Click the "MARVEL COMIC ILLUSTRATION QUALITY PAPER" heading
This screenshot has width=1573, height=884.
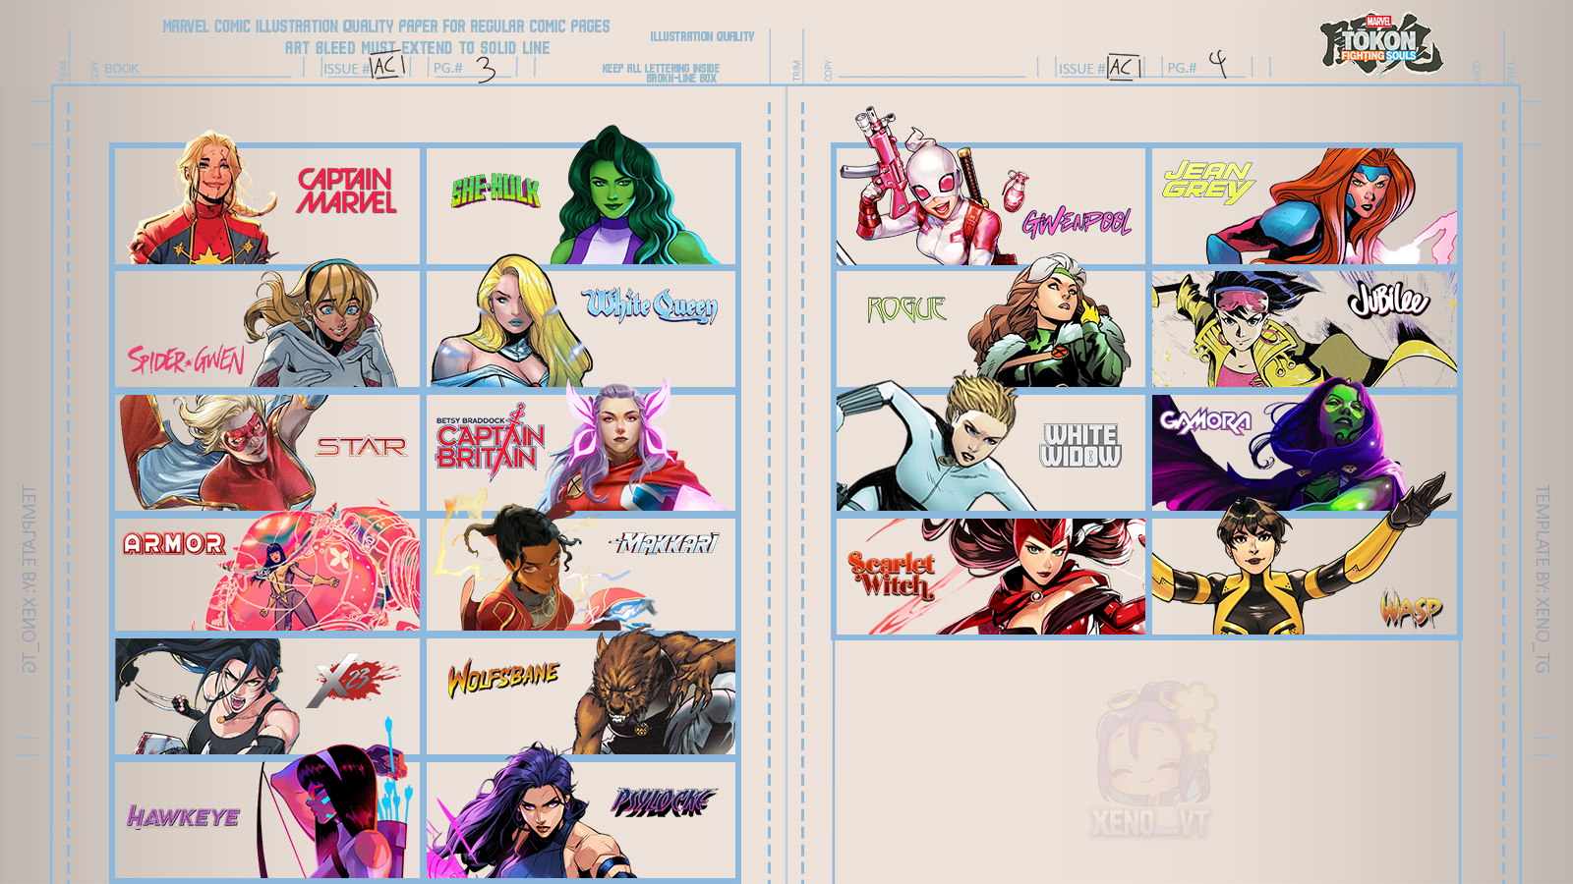click(386, 27)
